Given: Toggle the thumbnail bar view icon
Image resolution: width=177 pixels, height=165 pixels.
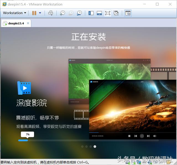Looking at the screenshot, I should point(99,13).
